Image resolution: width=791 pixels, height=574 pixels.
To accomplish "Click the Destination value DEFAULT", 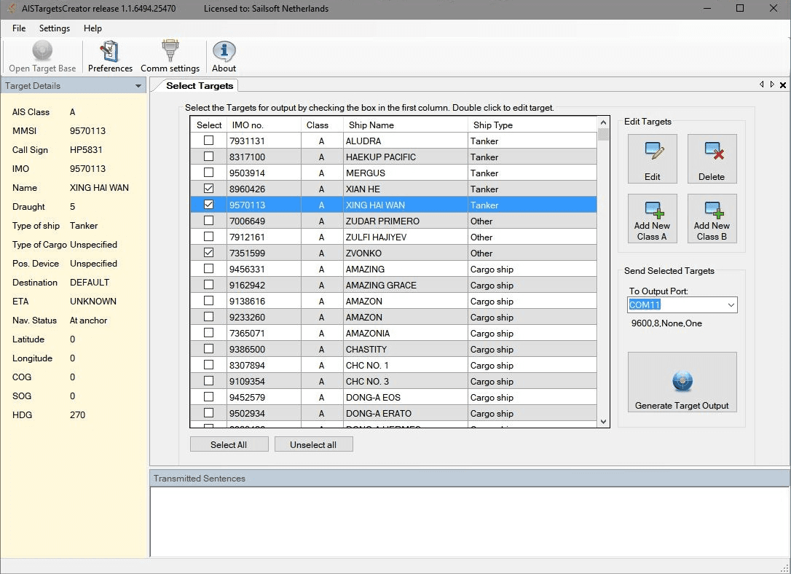I will click(90, 283).
